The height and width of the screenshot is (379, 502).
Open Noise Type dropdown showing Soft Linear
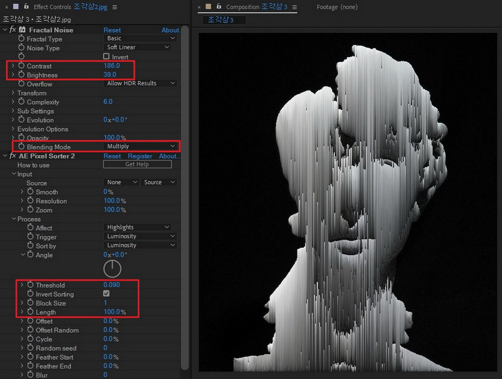(x=138, y=47)
